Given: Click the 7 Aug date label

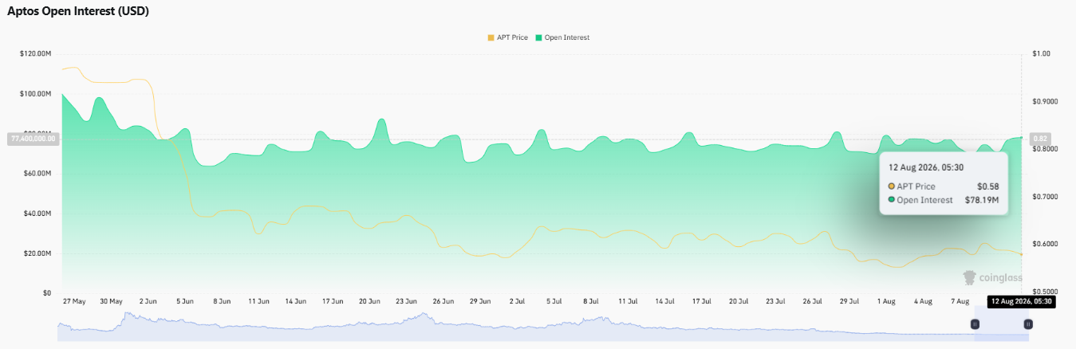Looking at the screenshot, I should 960,302.
